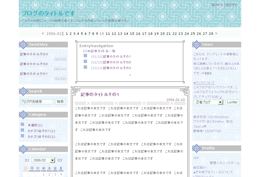
Task: Open new entry 記事のタイトルその3
Action: 34,54
